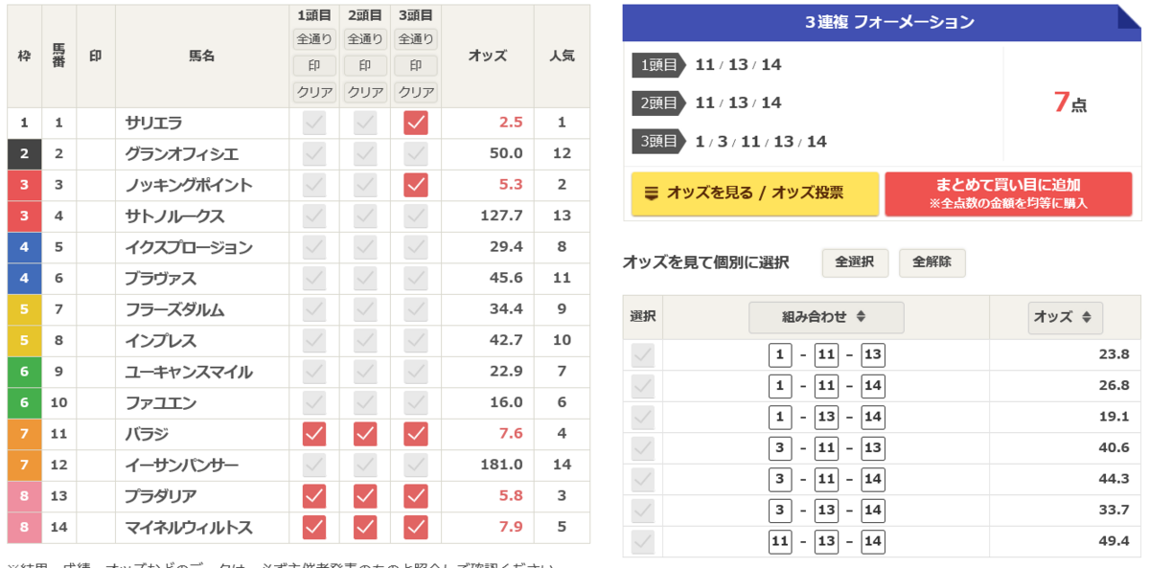1150x568 pixels.
Task: Click 全通り button under 1頭目
Action: click(314, 39)
